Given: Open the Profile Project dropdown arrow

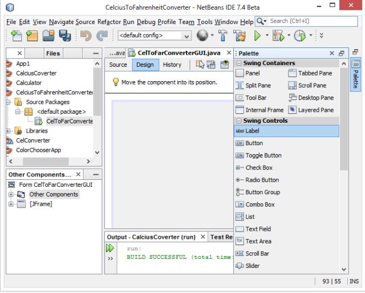Looking at the screenshot, I should click(x=310, y=35).
